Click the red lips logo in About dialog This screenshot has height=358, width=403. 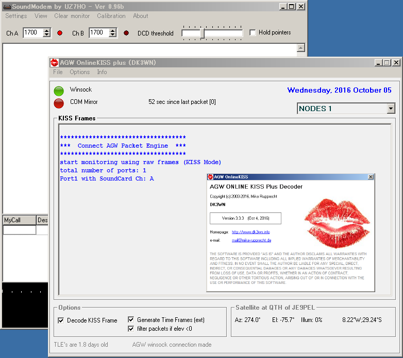[338, 223]
